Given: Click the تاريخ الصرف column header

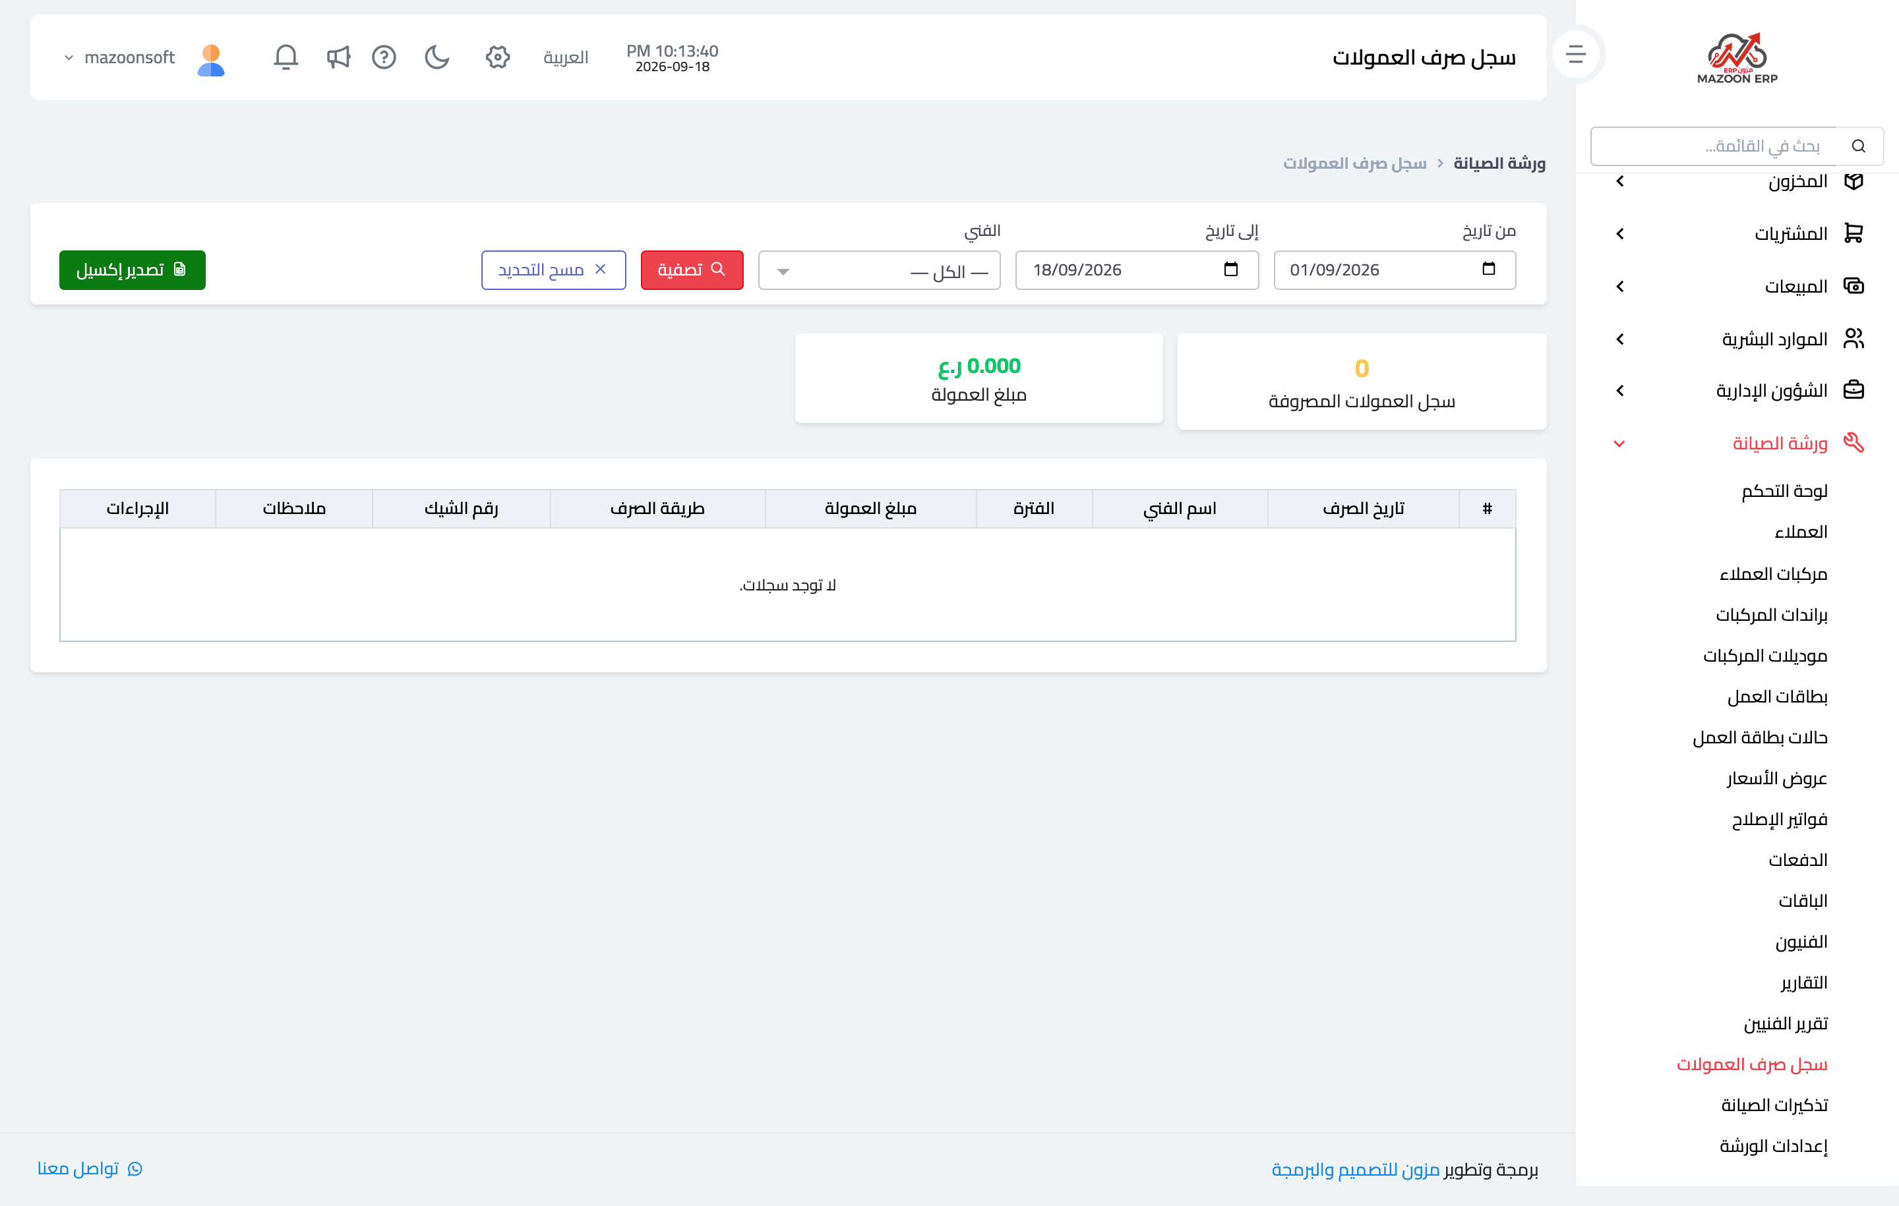Looking at the screenshot, I should click(x=1363, y=508).
